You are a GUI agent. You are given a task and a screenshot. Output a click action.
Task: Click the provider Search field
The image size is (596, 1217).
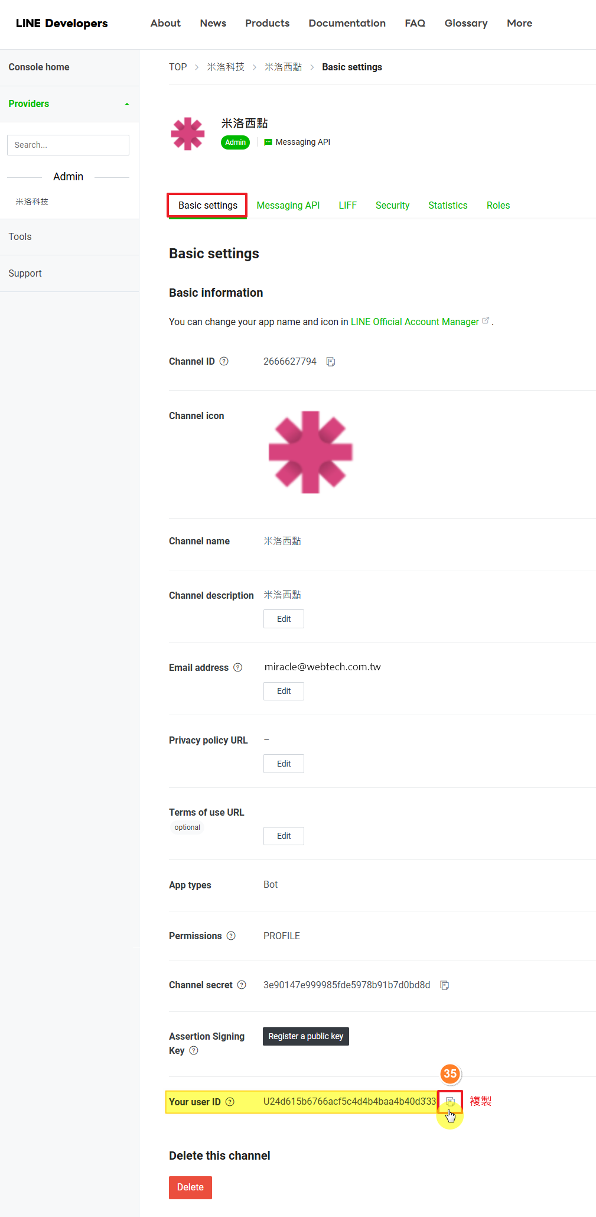[68, 145]
